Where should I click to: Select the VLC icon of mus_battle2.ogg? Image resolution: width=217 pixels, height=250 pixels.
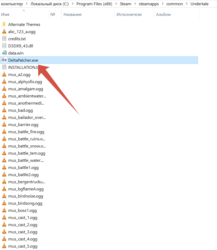click(4, 175)
